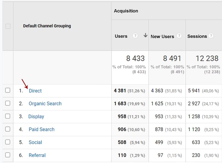
Task: Select the Display row checkbox
Action: point(8,116)
